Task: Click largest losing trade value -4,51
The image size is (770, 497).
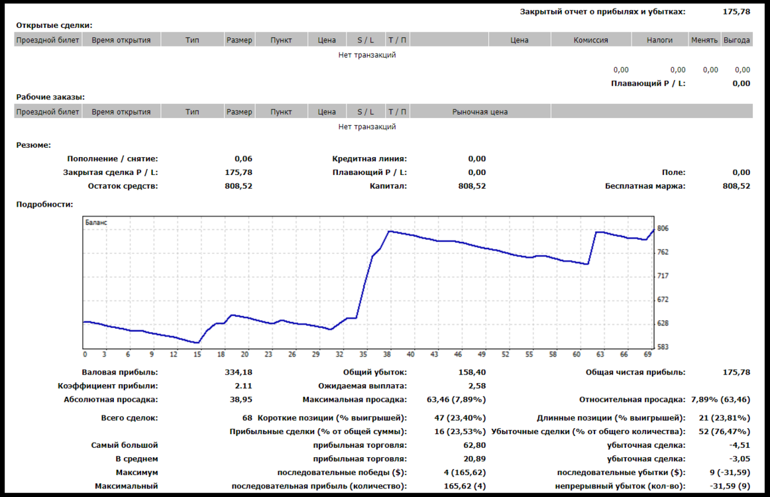Action: 740,445
